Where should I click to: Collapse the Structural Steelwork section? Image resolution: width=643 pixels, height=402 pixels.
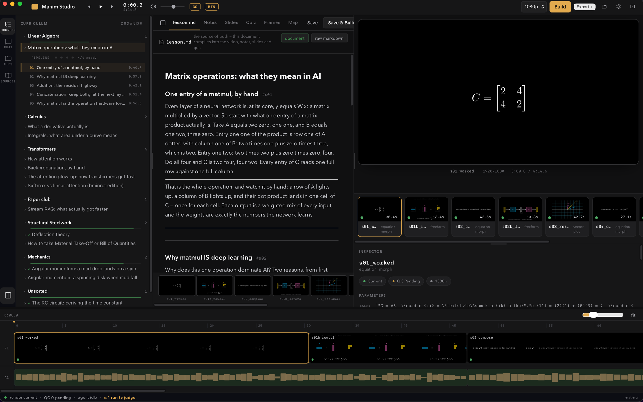point(25,223)
